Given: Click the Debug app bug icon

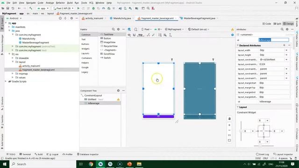Looking at the screenshot, I should click(x=93, y=8).
